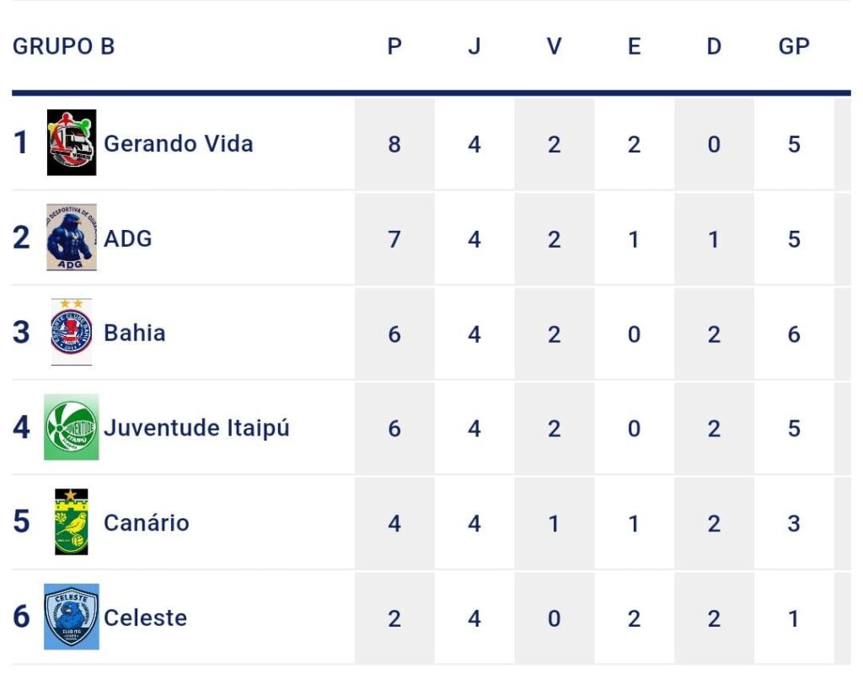Viewport: 863px width, 673px height.
Task: Click the Celeste team name
Action: coord(145,617)
